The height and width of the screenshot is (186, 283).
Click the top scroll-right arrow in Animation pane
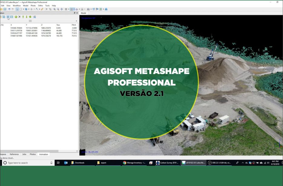76,21
